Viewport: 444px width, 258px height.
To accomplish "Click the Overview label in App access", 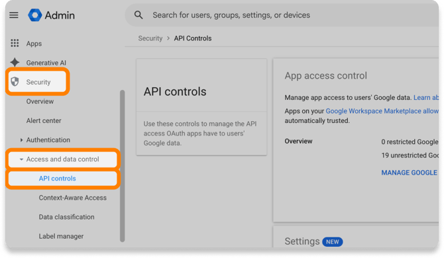I will [298, 142].
